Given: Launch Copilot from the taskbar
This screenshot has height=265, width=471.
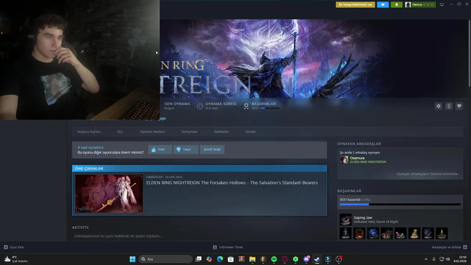Looking at the screenshot, I should coord(209,259).
